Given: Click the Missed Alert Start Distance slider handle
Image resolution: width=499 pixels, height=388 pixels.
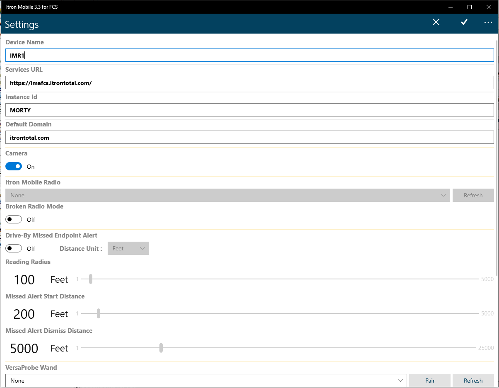Looking at the screenshot, I should (99, 314).
